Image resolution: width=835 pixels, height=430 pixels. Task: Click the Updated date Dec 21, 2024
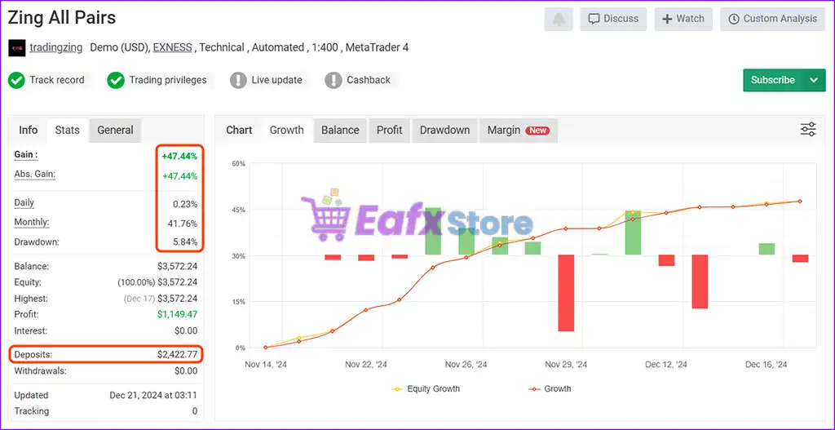tap(153, 396)
